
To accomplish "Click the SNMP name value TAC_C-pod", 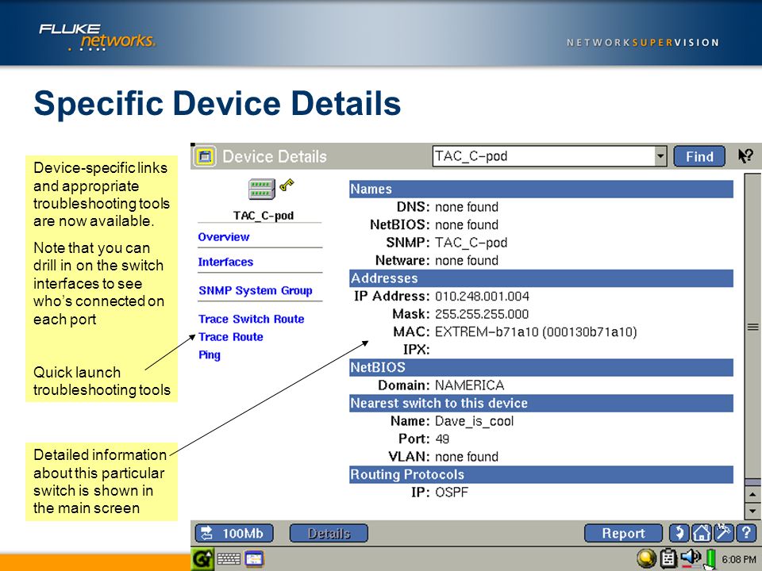I will click(x=471, y=243).
